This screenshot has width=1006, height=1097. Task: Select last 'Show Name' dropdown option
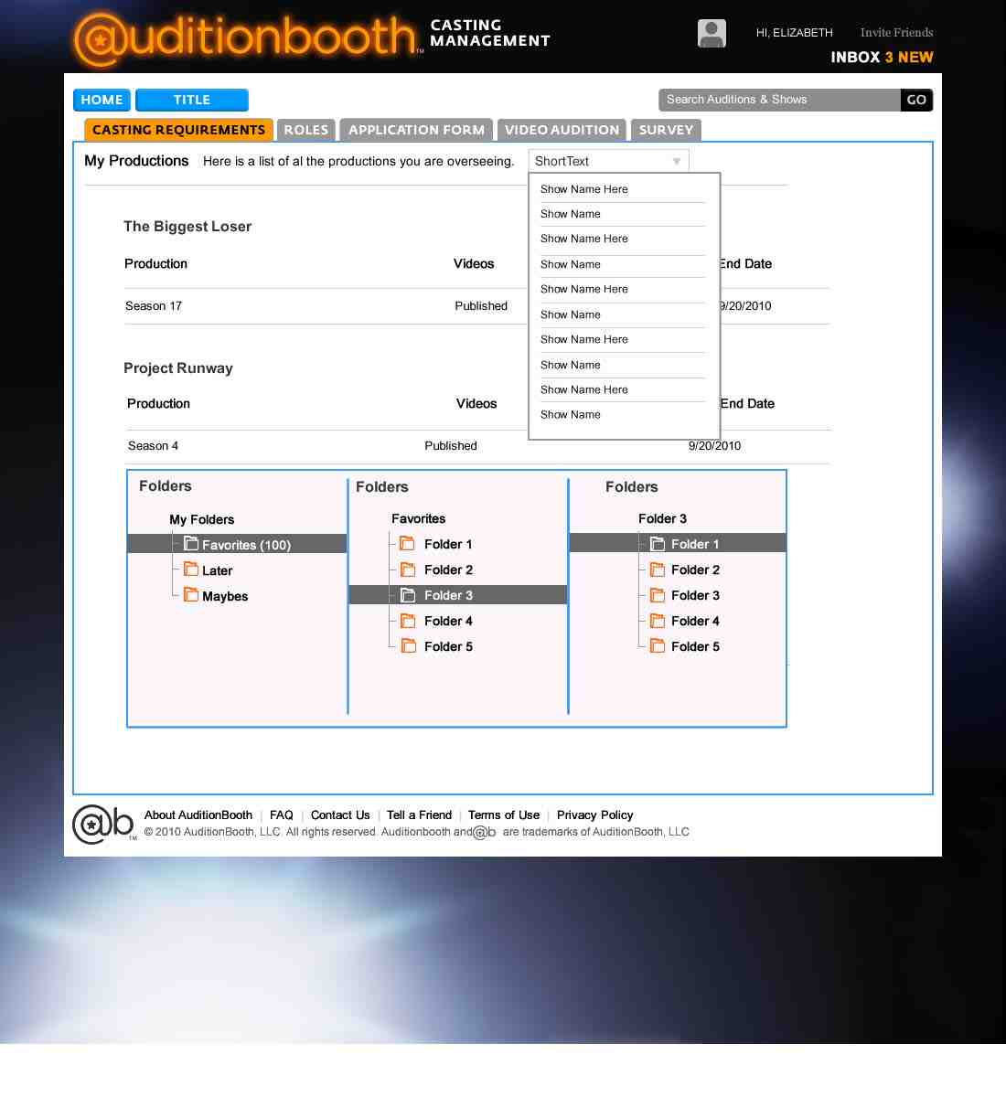click(x=570, y=414)
